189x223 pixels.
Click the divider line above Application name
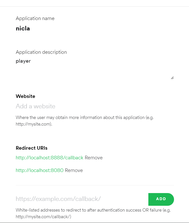point(94,6)
